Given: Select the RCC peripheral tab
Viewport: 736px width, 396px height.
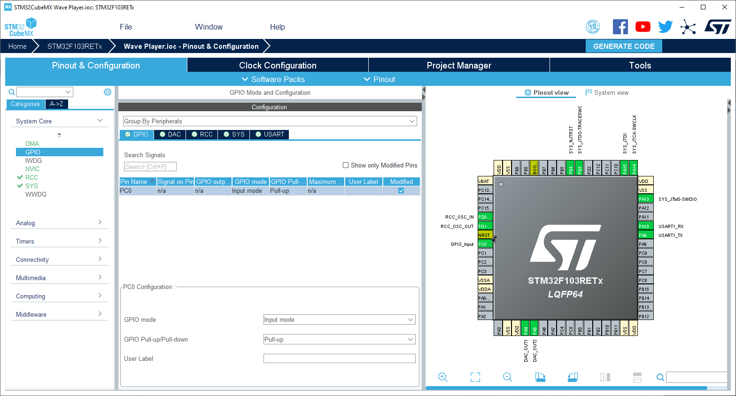Looking at the screenshot, I should pos(202,134).
